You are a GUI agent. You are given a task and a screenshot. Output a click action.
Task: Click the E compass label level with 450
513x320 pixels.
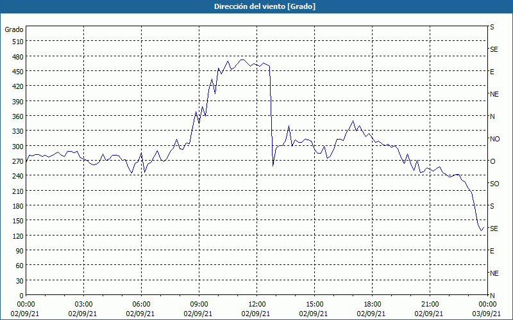(492, 72)
